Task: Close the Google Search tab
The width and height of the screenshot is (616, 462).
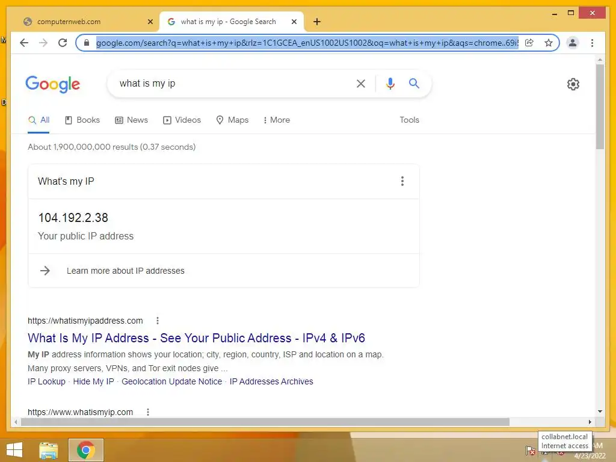Action: point(294,22)
